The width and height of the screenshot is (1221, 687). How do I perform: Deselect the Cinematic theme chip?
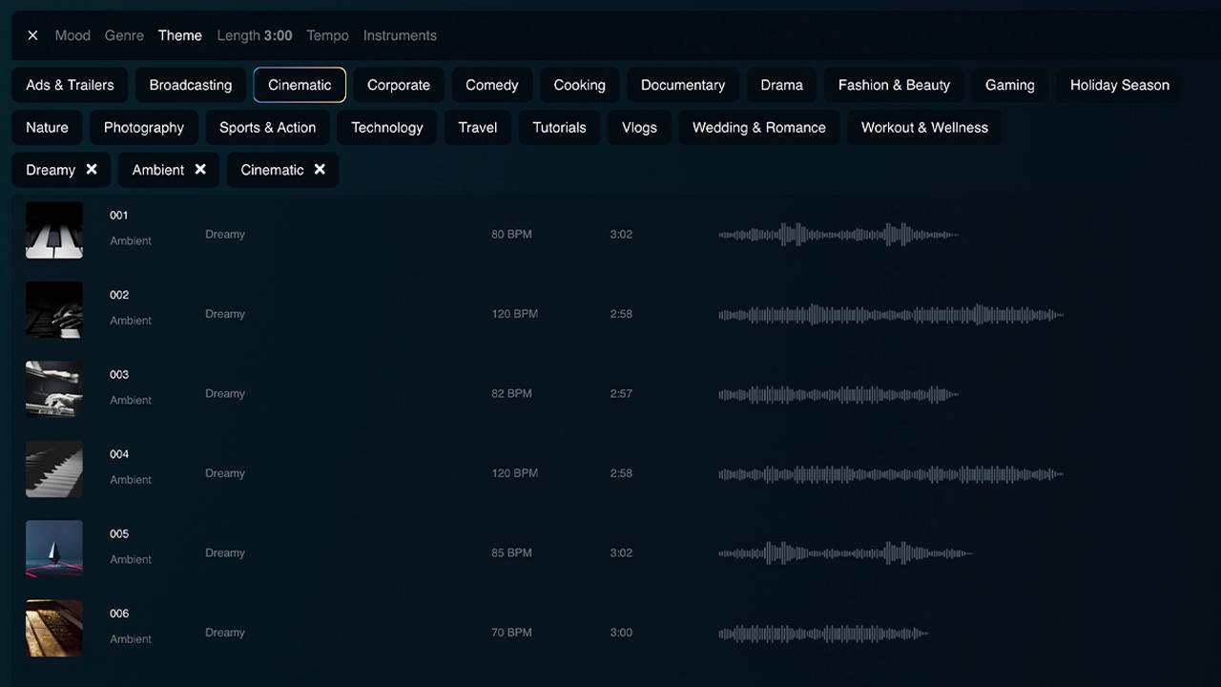300,85
